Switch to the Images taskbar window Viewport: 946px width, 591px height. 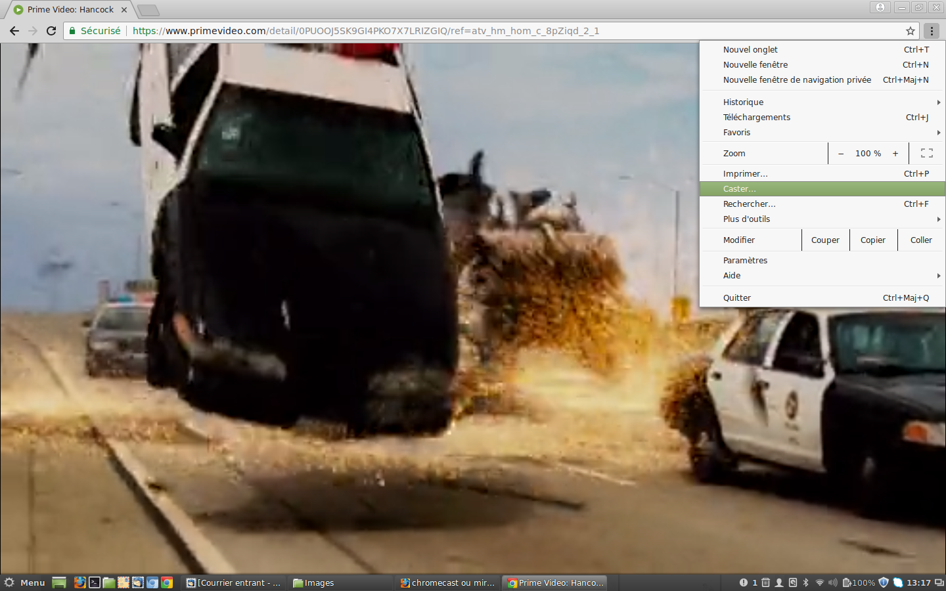pos(342,582)
